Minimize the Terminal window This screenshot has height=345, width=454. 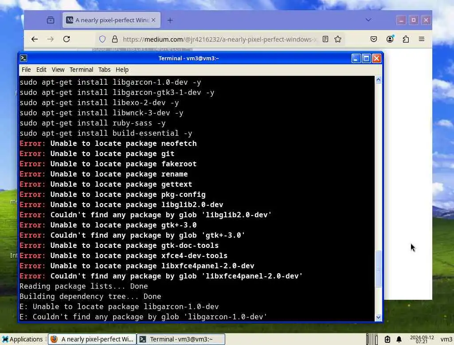tap(356, 59)
